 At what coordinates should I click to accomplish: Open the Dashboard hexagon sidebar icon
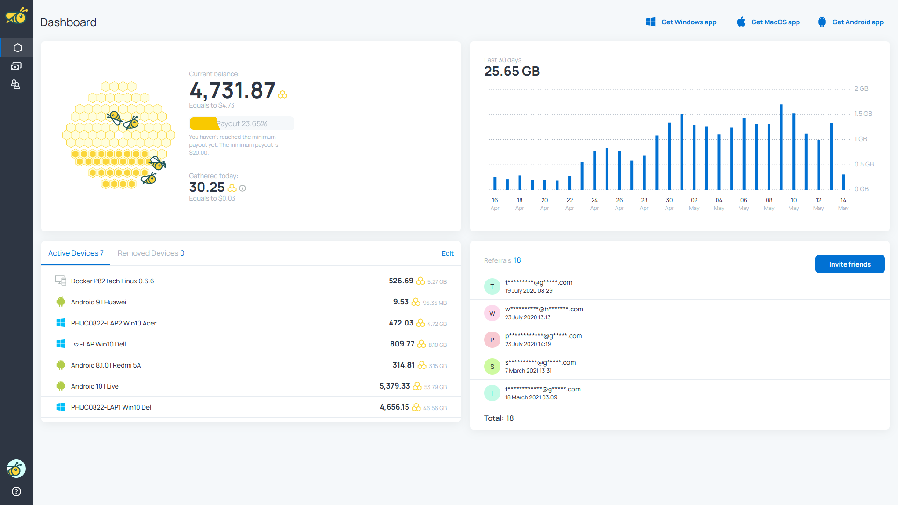coord(17,48)
